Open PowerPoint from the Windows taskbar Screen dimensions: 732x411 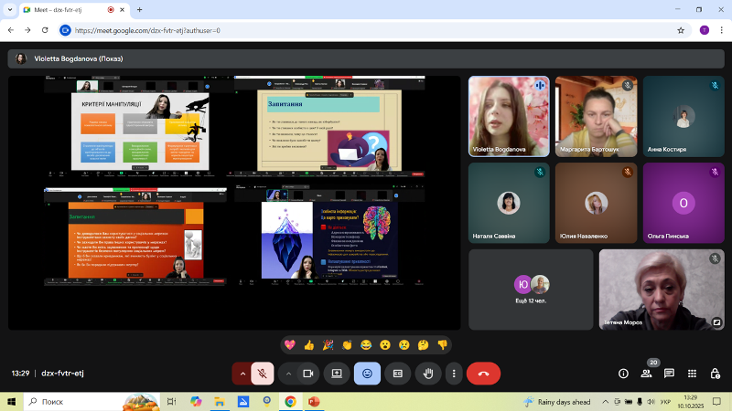[314, 401]
